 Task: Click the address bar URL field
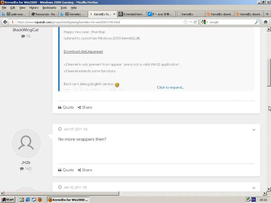(x=100, y=22)
